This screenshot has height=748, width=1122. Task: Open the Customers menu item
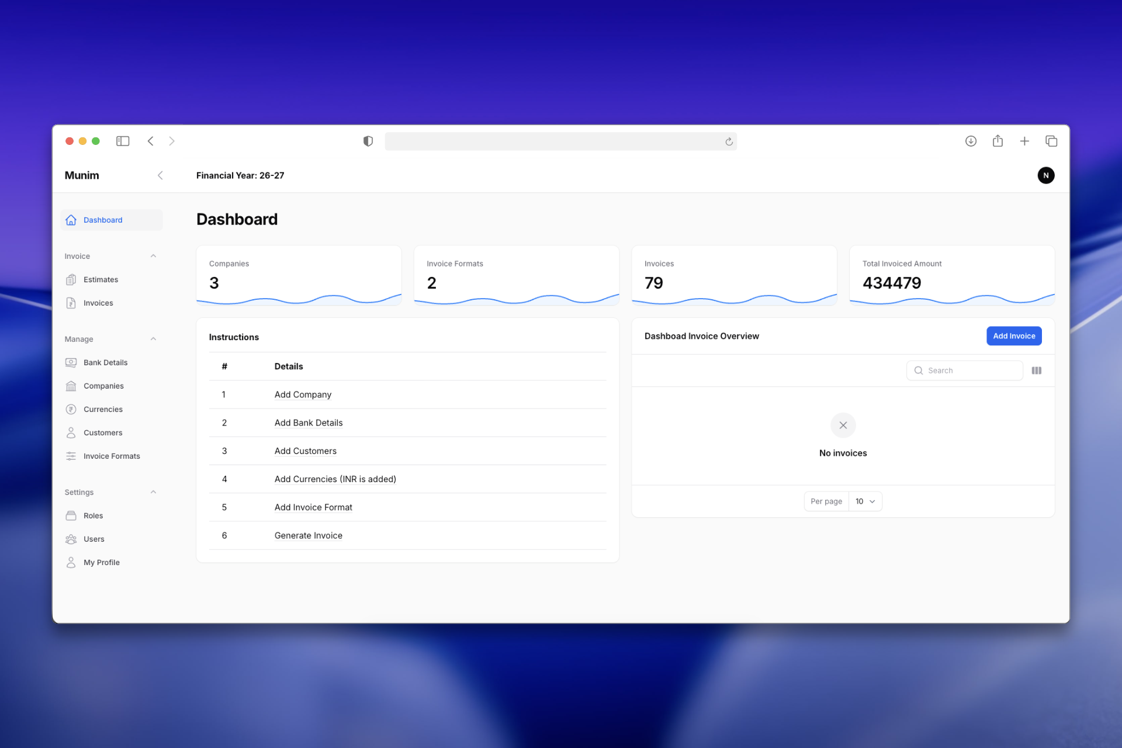(x=112, y=432)
